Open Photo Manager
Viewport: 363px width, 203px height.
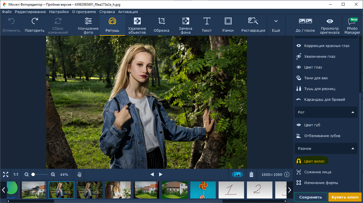(352, 25)
